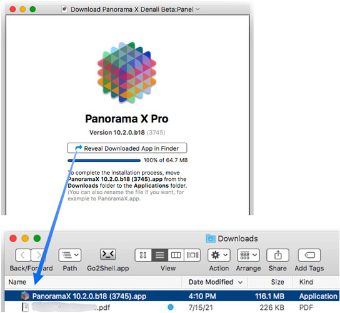Launch Go2Shell.app from Finder toolbar
Viewport: 340px width, 313px height.
pos(108,254)
